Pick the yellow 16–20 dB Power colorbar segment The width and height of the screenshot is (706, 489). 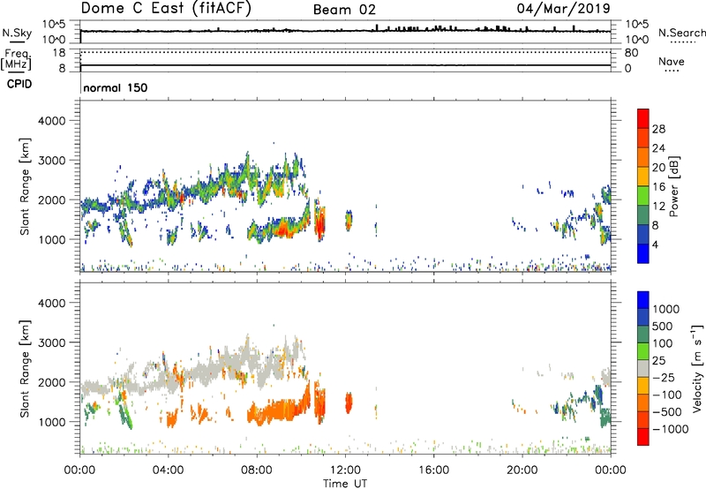(643, 177)
